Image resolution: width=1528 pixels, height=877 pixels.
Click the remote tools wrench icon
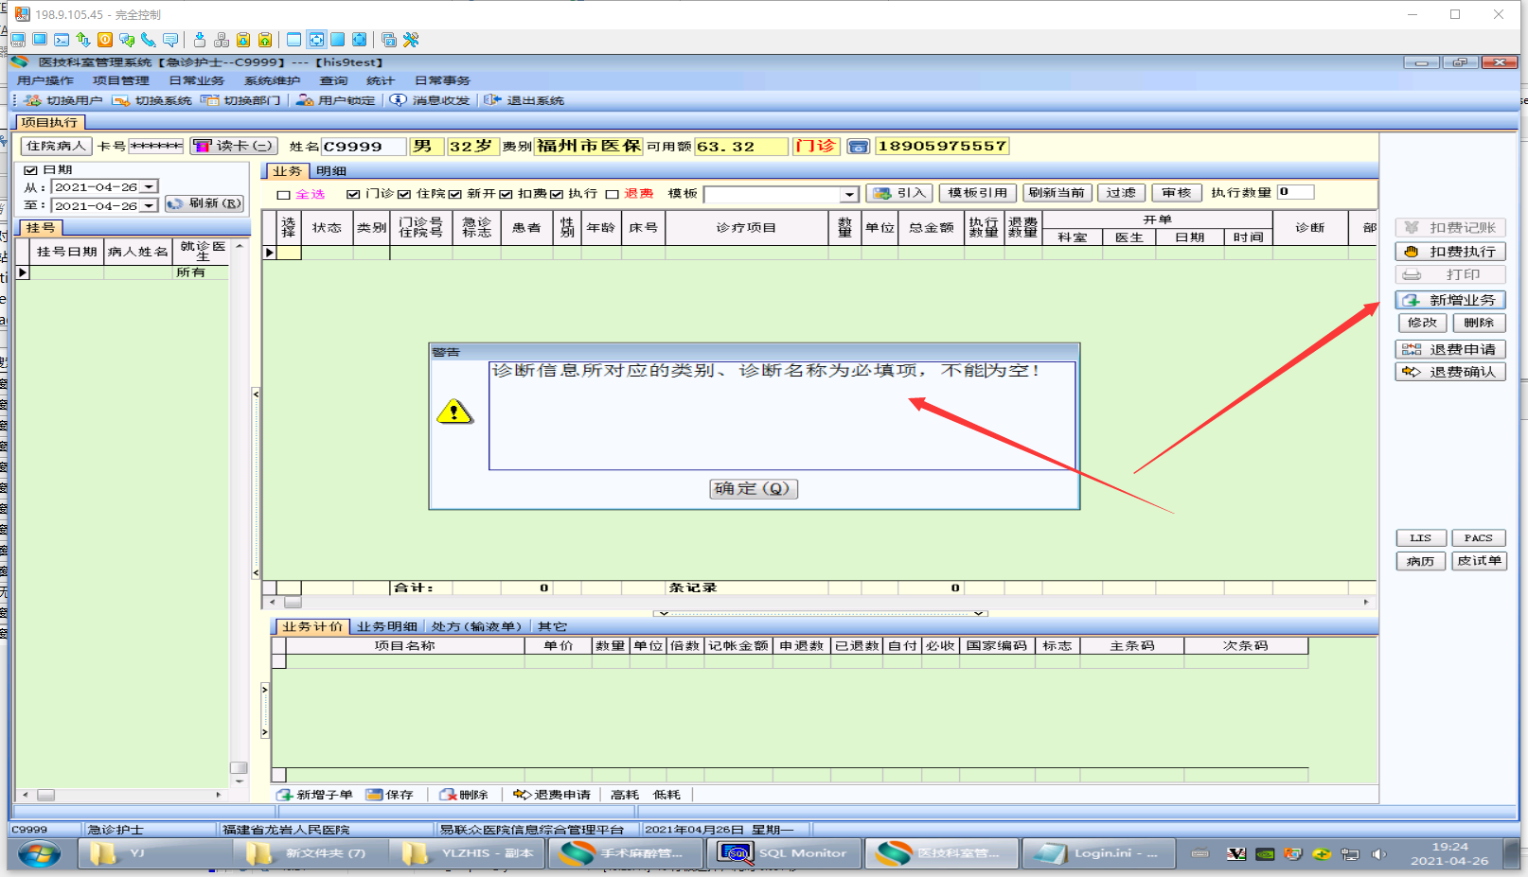[411, 40]
